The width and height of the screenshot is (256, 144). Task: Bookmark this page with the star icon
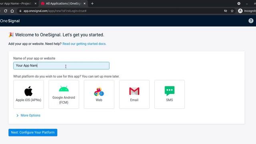point(232,11)
